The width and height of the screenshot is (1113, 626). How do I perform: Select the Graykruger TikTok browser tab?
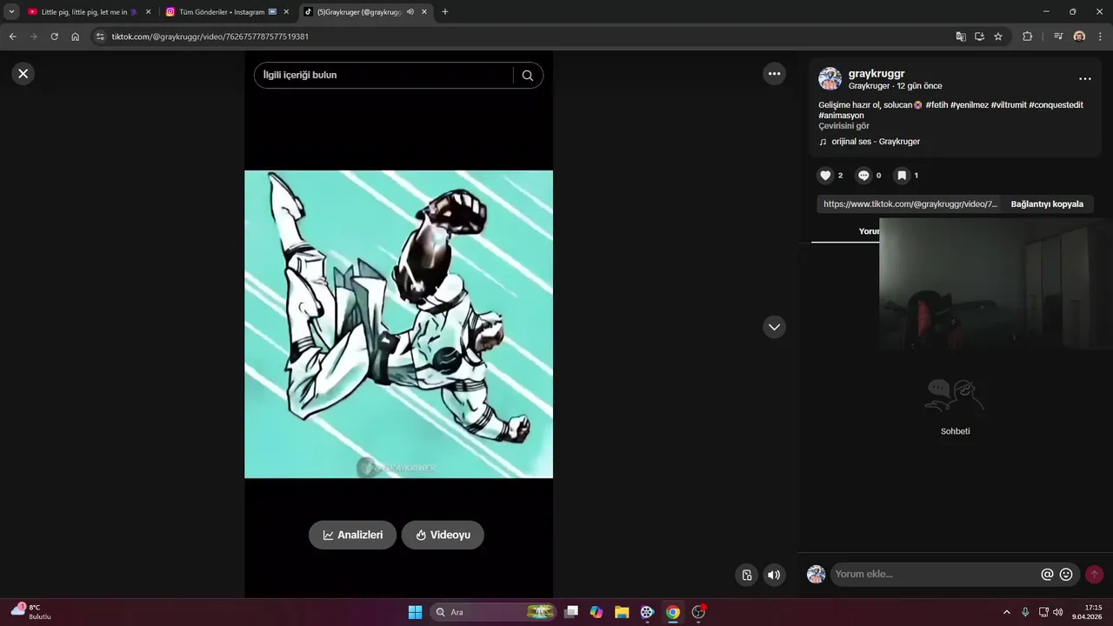click(x=358, y=12)
